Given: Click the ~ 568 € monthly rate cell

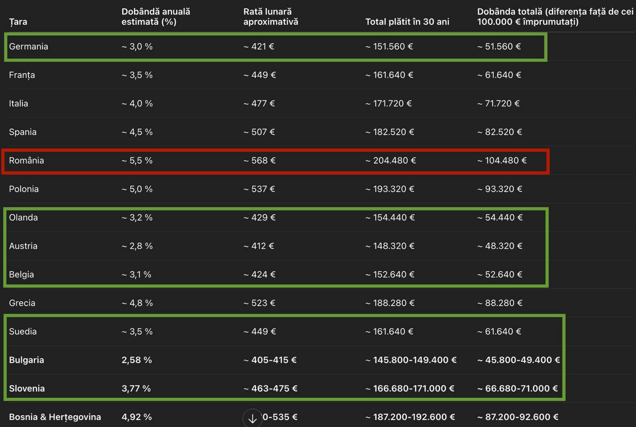Looking at the screenshot, I should click(259, 161).
